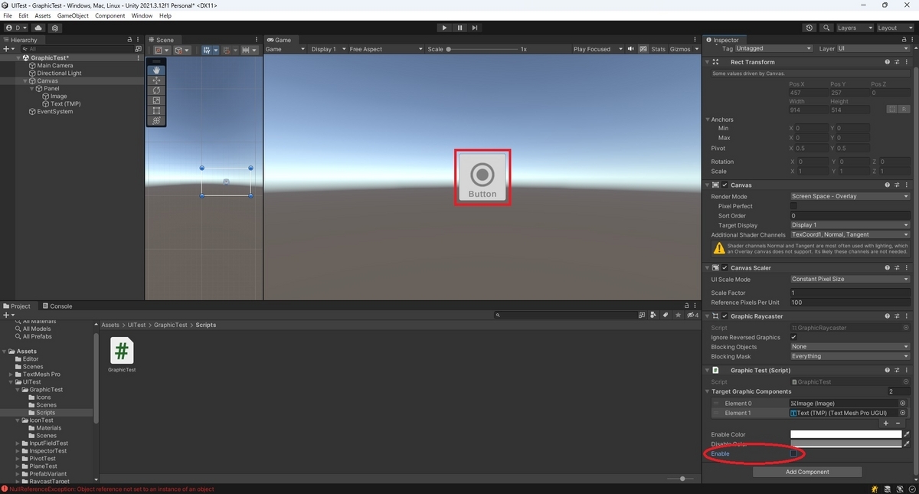Image resolution: width=919 pixels, height=494 pixels.
Task: Open Canvas component presets icon
Action: click(897, 185)
